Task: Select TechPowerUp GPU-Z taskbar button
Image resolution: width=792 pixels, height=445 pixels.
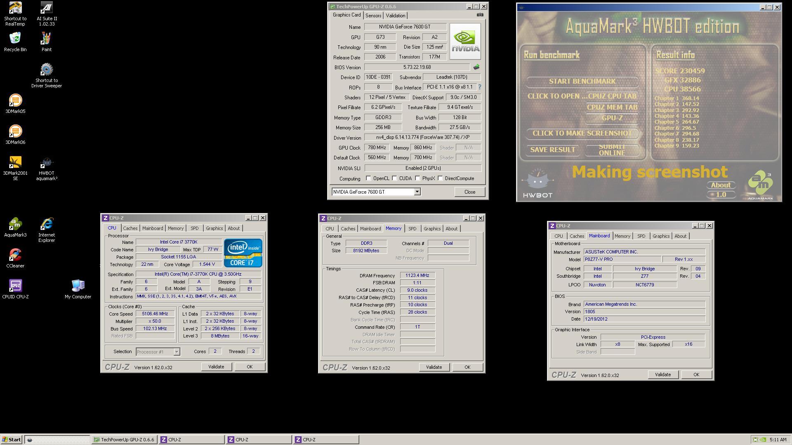Action: tap(124, 440)
